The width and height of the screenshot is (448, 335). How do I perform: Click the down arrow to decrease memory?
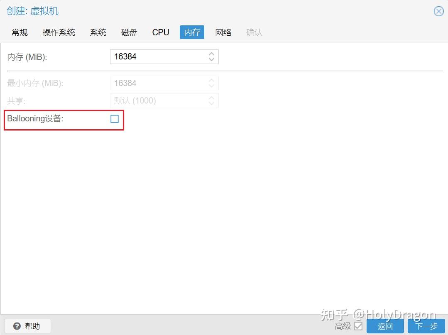tap(211, 59)
